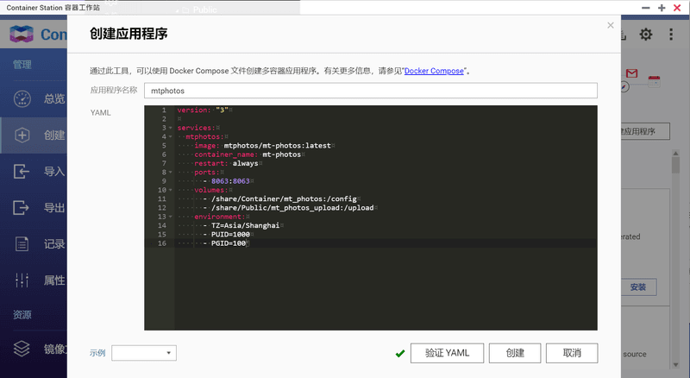Select the Create (创建) plus icon
The height and width of the screenshot is (378, 690).
click(x=22, y=135)
